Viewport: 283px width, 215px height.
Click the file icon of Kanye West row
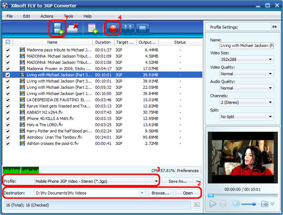pyautogui.click(x=22, y=106)
